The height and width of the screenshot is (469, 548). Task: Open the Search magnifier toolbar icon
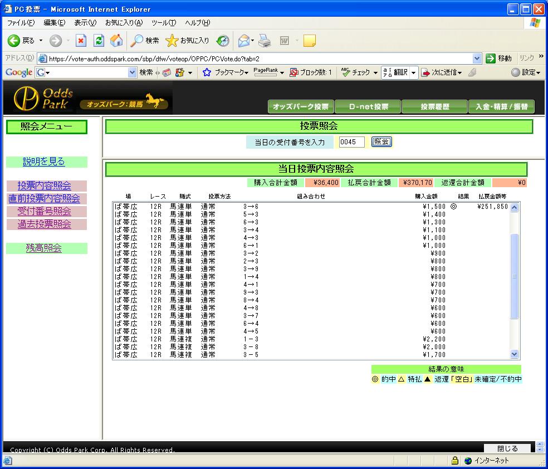click(137, 41)
